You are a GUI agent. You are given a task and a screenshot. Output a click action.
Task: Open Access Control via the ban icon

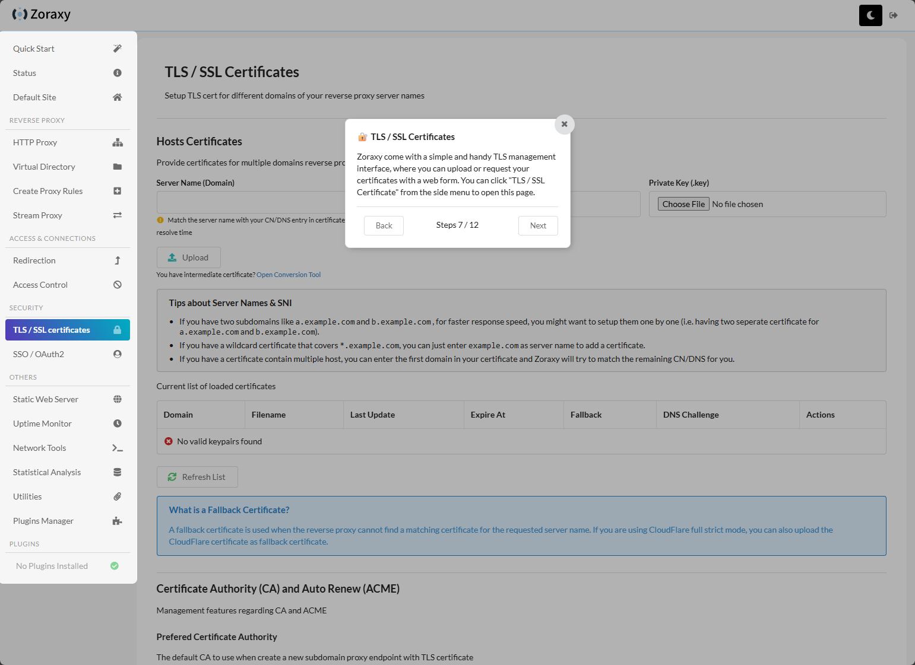pos(118,285)
